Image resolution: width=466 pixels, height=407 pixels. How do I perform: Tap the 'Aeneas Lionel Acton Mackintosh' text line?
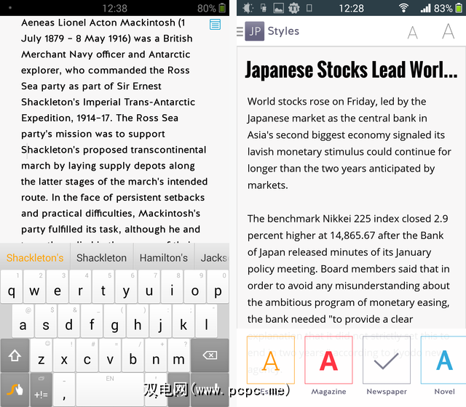(103, 23)
